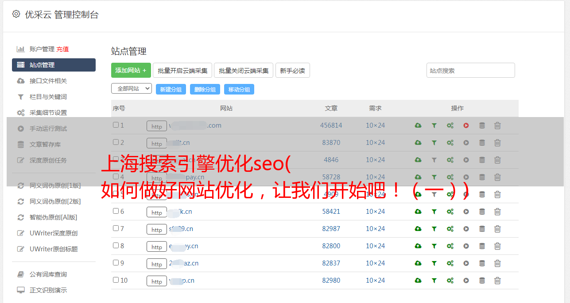The height and width of the screenshot is (303, 570).
Task: Tick the checkbox for site 1
Action: 116,125
